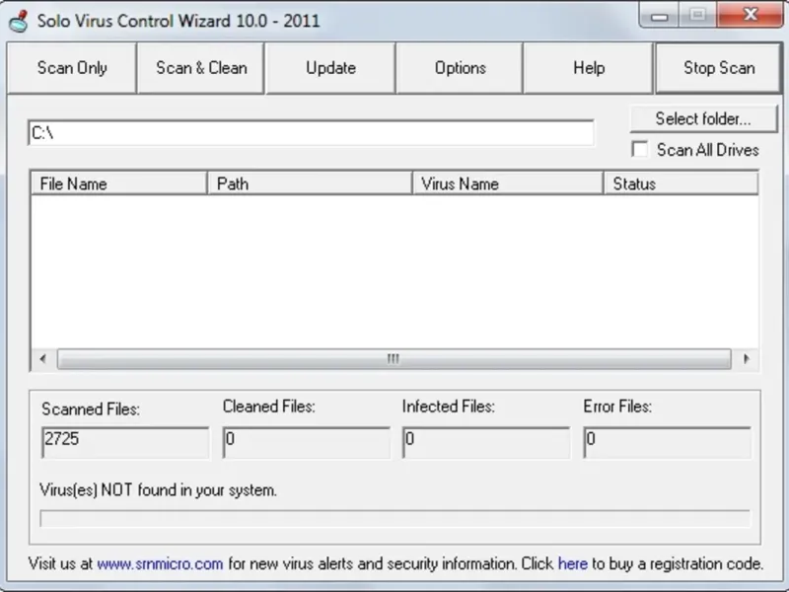This screenshot has width=789, height=592.
Task: Click the right arrow of the results scrollbar
Action: [746, 359]
